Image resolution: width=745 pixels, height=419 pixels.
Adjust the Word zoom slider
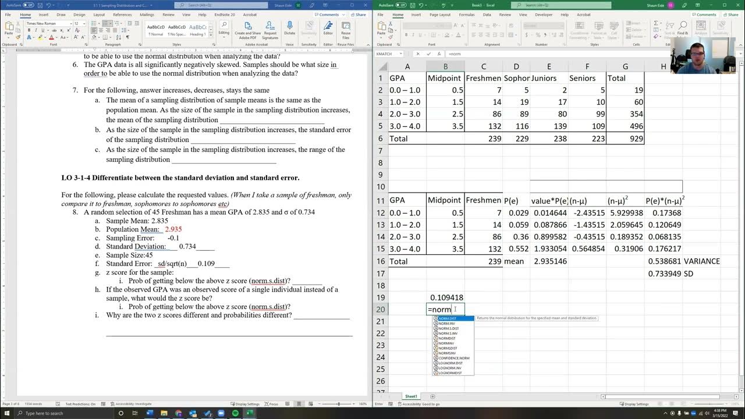(339, 404)
